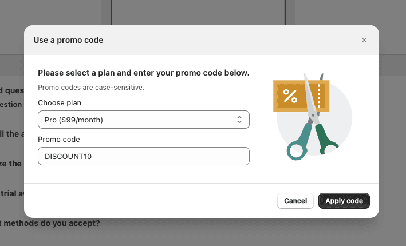Click the "Promo codes are case-sensitive" note

(91, 88)
